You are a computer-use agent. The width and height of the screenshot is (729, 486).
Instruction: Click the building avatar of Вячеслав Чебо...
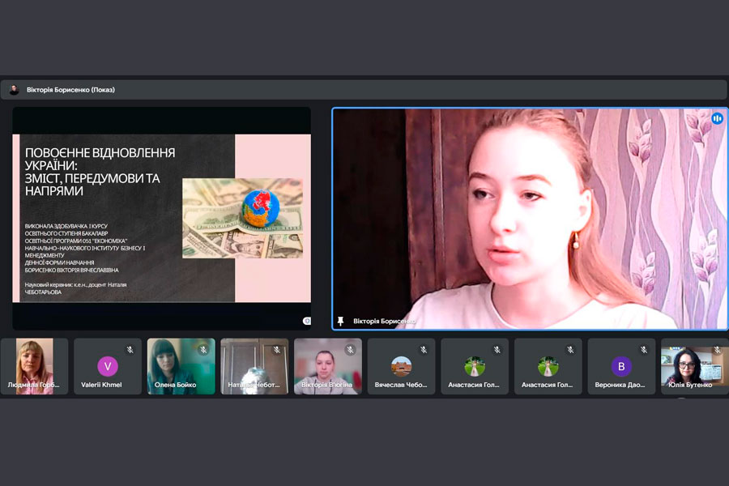point(401,366)
